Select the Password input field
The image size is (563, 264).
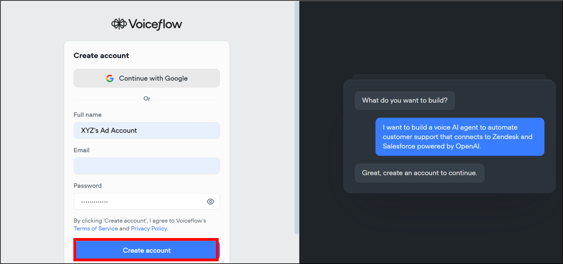pyautogui.click(x=139, y=202)
